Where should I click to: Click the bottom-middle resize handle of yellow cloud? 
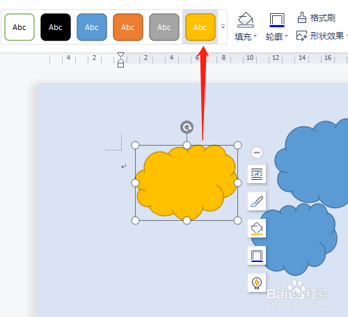tap(187, 220)
